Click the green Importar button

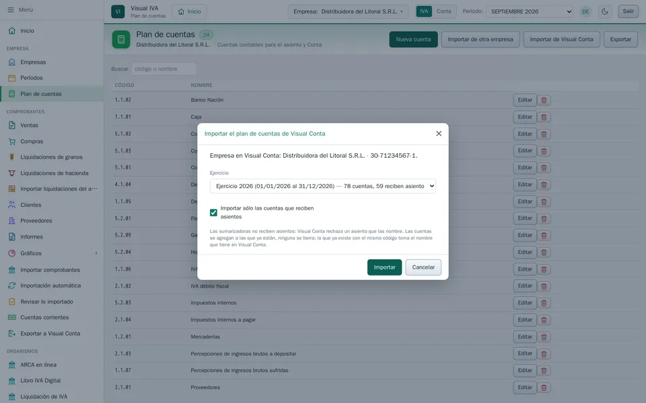pyautogui.click(x=384, y=267)
